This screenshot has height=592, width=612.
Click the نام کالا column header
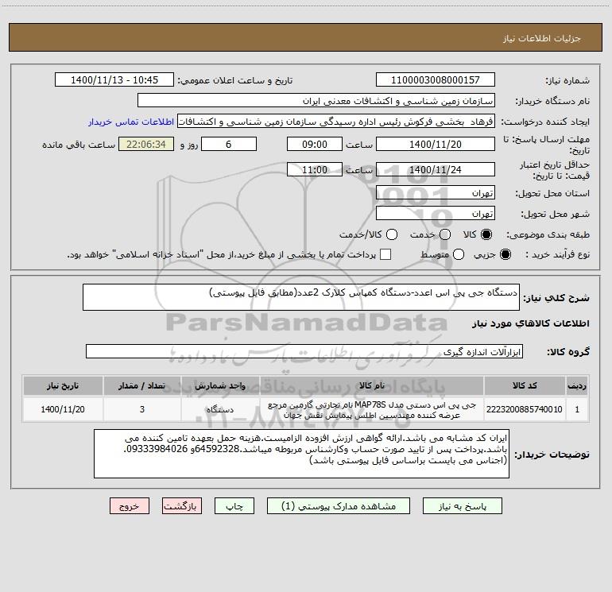[x=372, y=385]
